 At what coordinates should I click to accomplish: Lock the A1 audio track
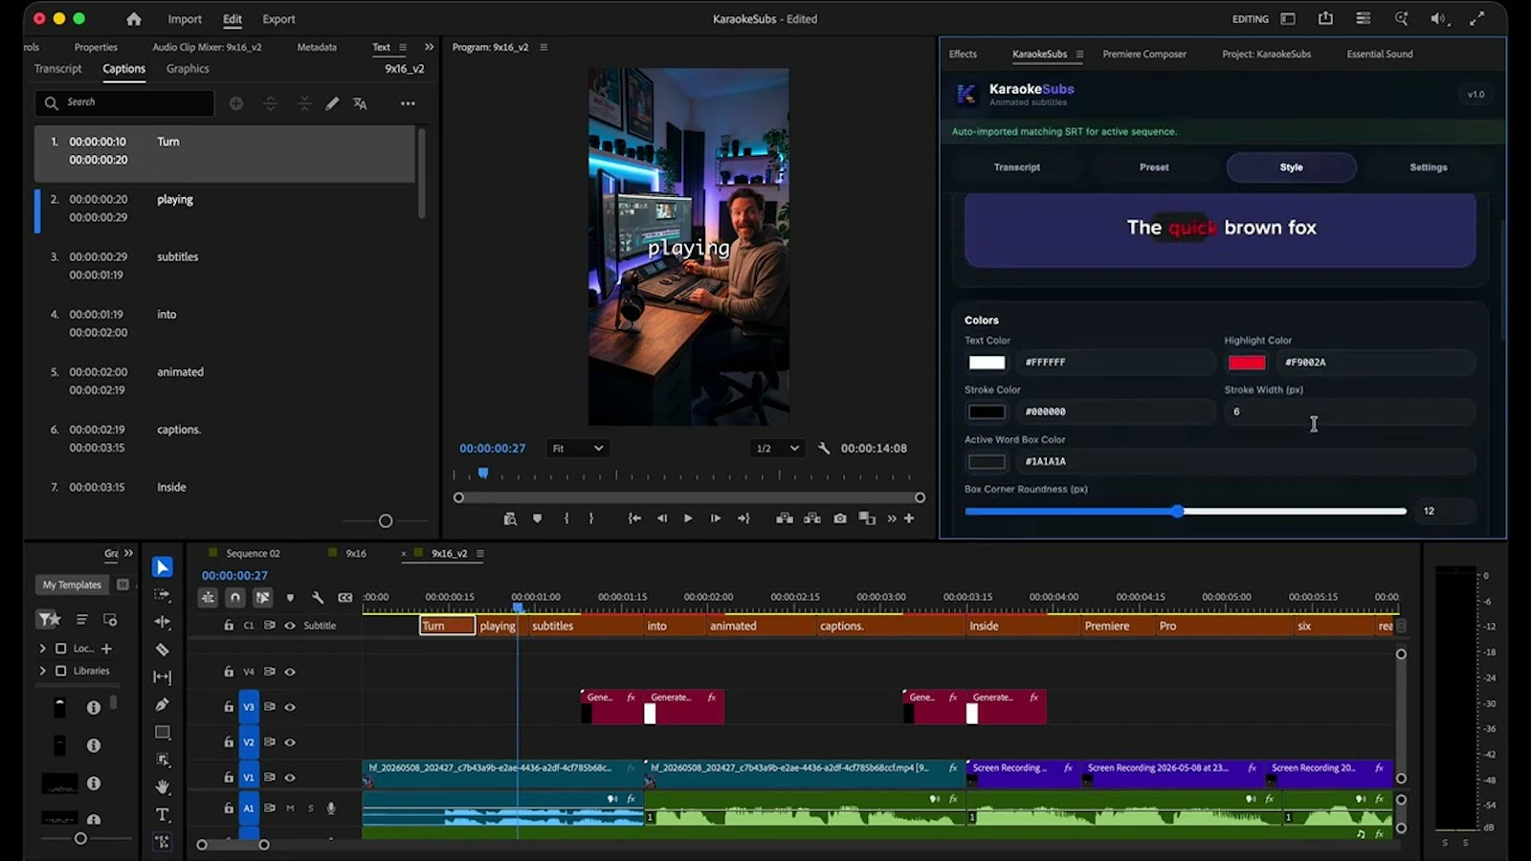point(229,808)
